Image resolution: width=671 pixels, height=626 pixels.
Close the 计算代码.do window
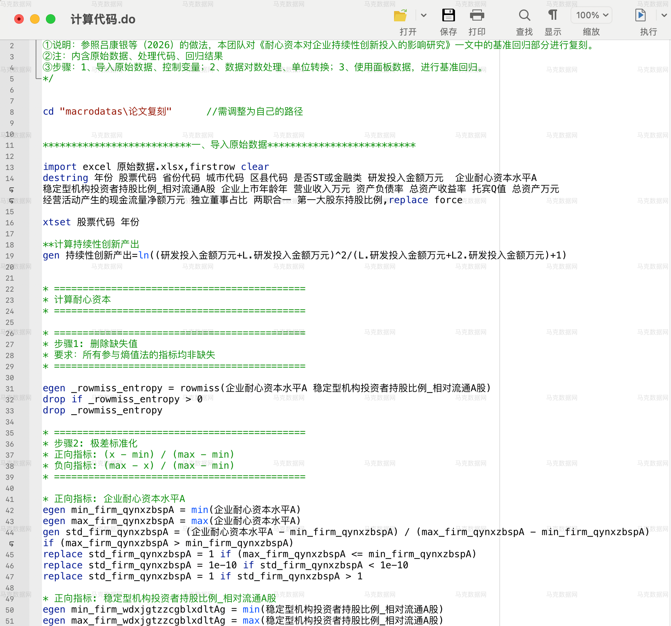19,19
